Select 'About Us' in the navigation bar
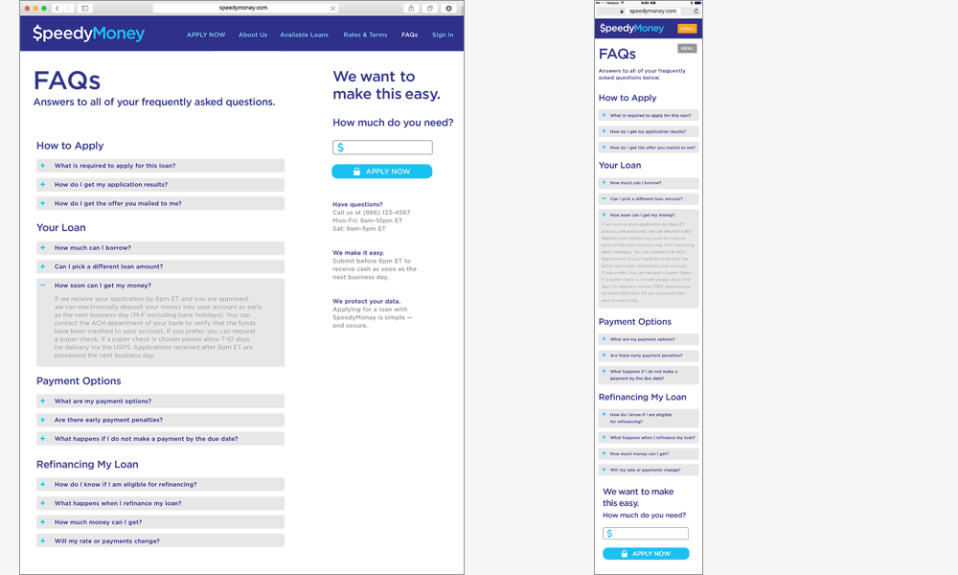This screenshot has height=575, width=958. pyautogui.click(x=251, y=34)
